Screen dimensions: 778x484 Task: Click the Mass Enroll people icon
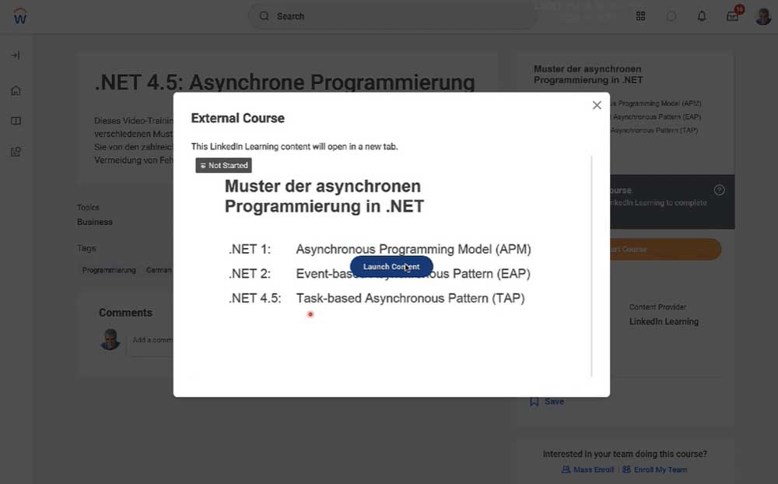pyautogui.click(x=566, y=469)
